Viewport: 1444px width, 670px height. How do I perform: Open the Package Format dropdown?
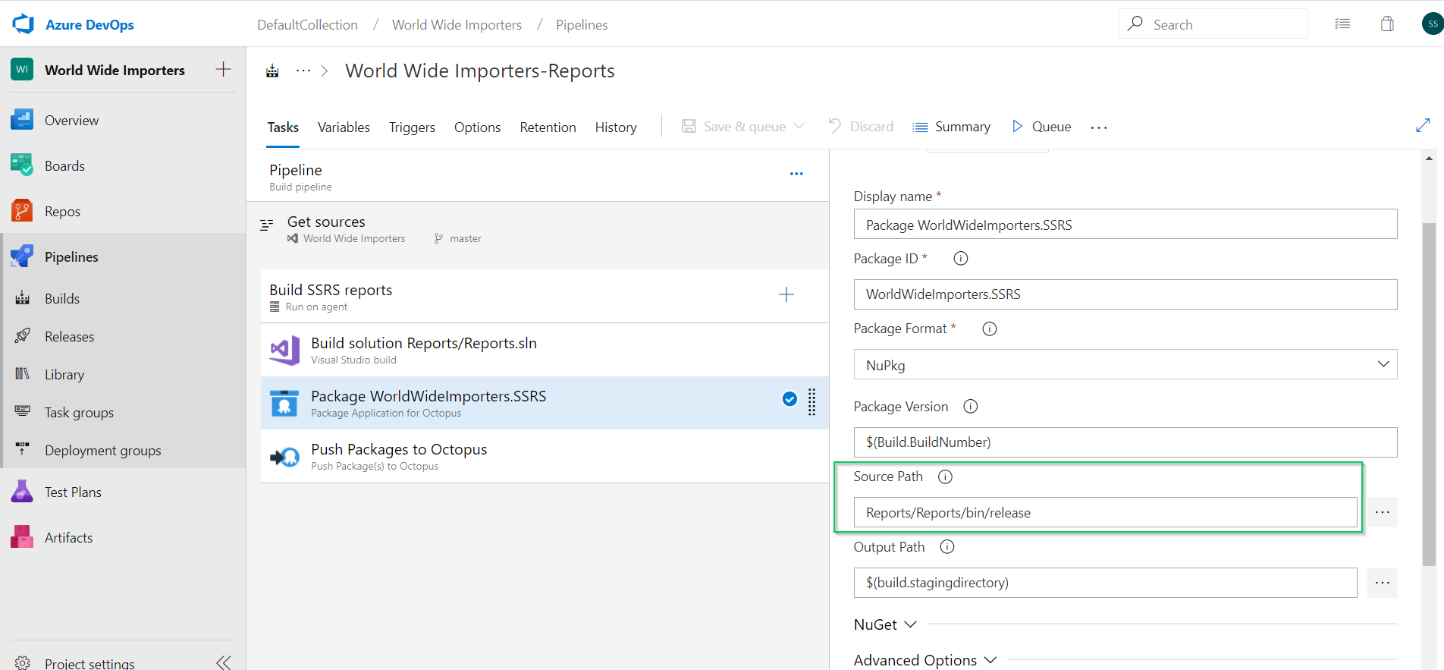pyautogui.click(x=1125, y=365)
